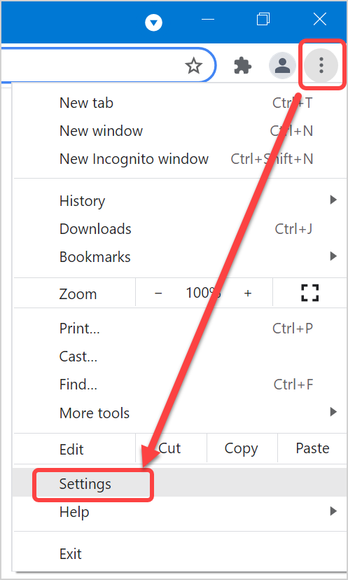Click the Paste edit button

pyautogui.click(x=312, y=449)
